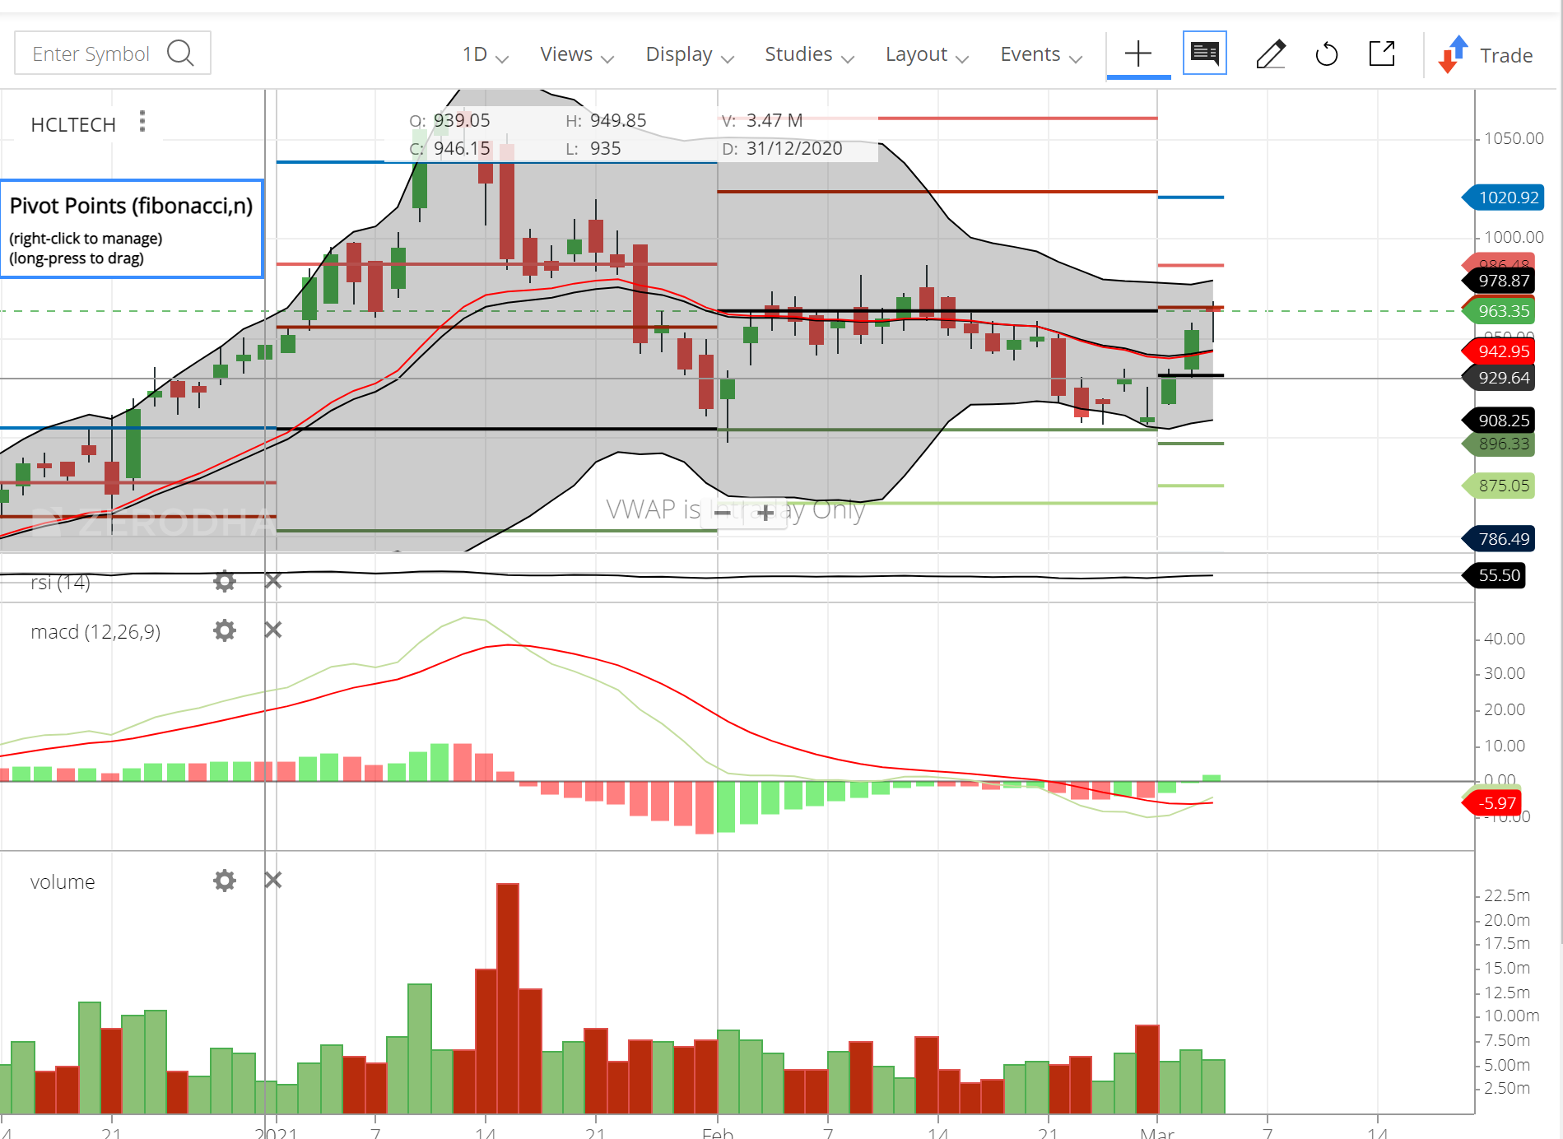Open the Studies dropdown menu
The height and width of the screenshot is (1139, 1563).
810,54
